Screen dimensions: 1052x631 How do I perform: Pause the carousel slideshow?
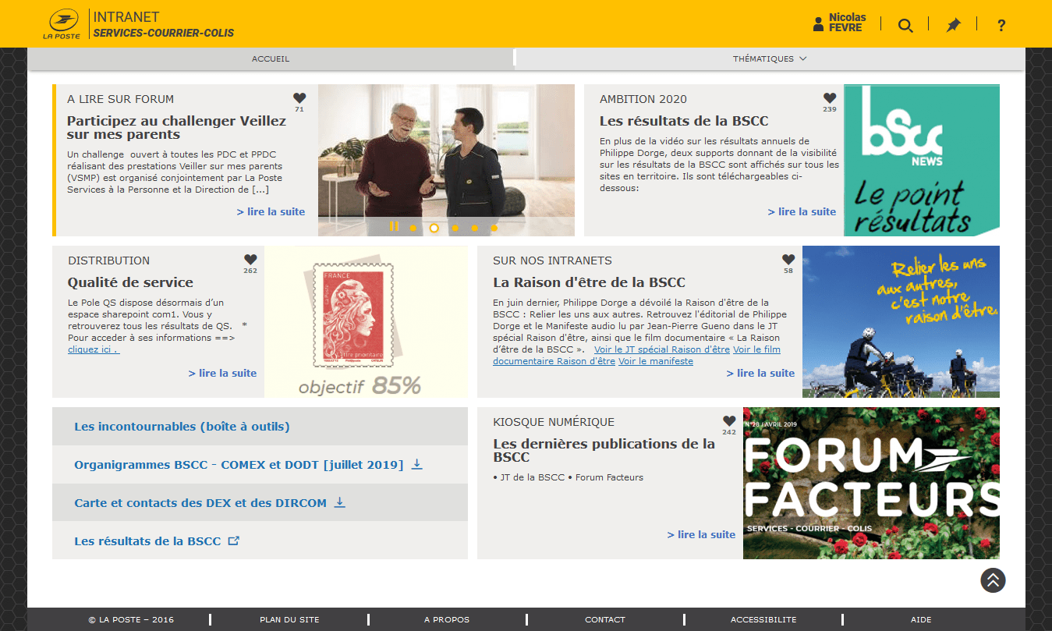click(394, 226)
